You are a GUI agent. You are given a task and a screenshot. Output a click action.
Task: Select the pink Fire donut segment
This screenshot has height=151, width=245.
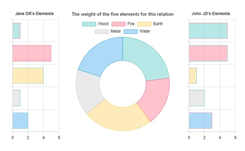pyautogui.click(x=154, y=99)
